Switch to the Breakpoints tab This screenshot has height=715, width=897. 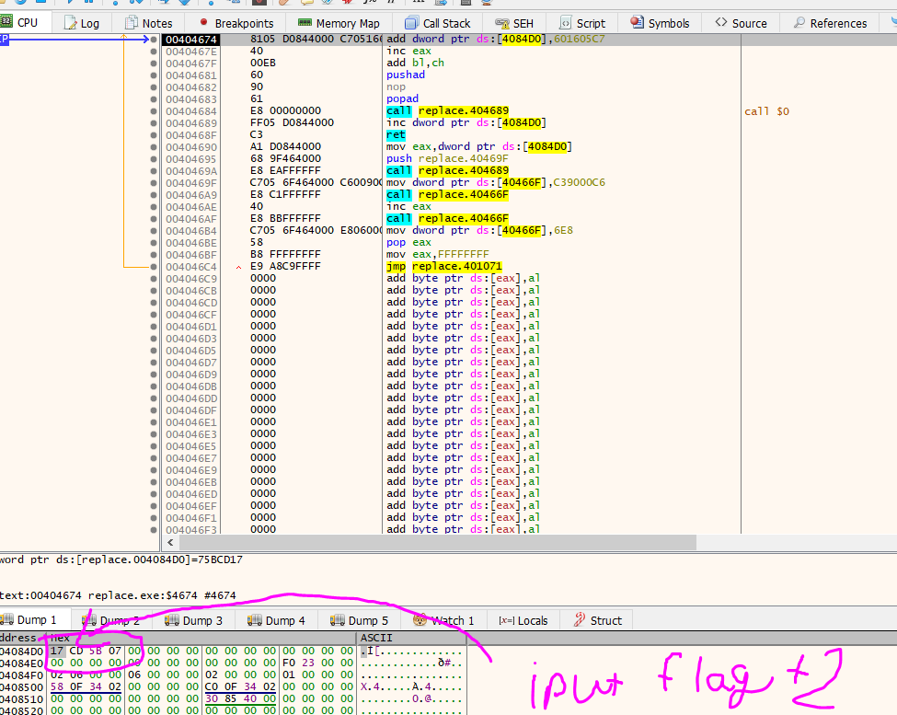236,23
